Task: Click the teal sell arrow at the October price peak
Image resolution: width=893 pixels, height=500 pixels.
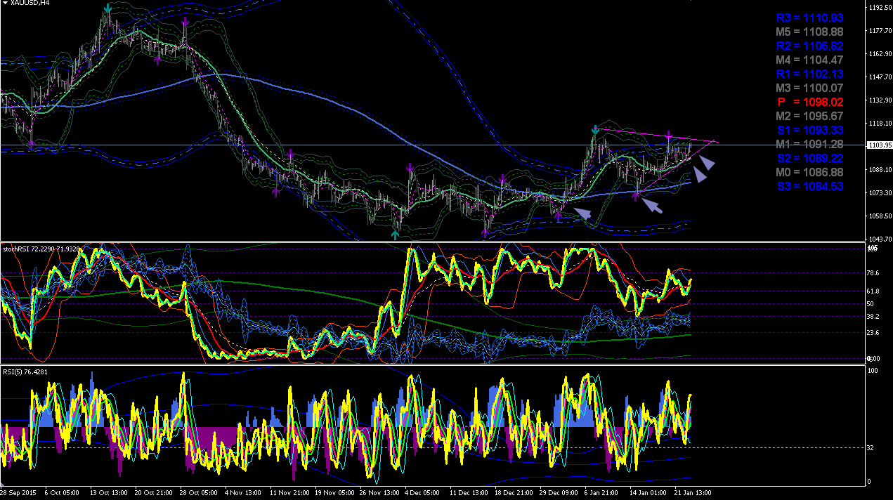Action: [107, 8]
